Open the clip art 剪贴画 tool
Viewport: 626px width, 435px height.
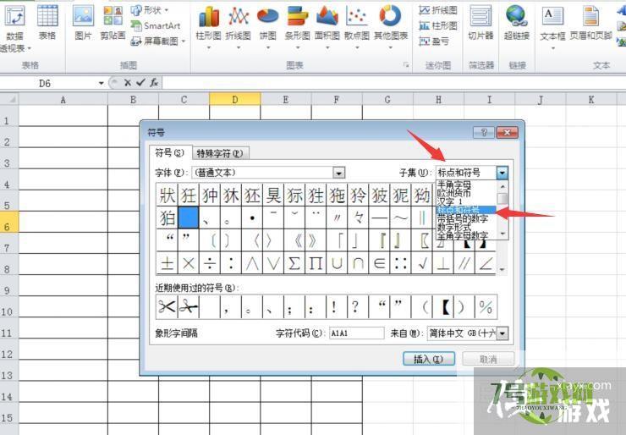click(x=113, y=23)
